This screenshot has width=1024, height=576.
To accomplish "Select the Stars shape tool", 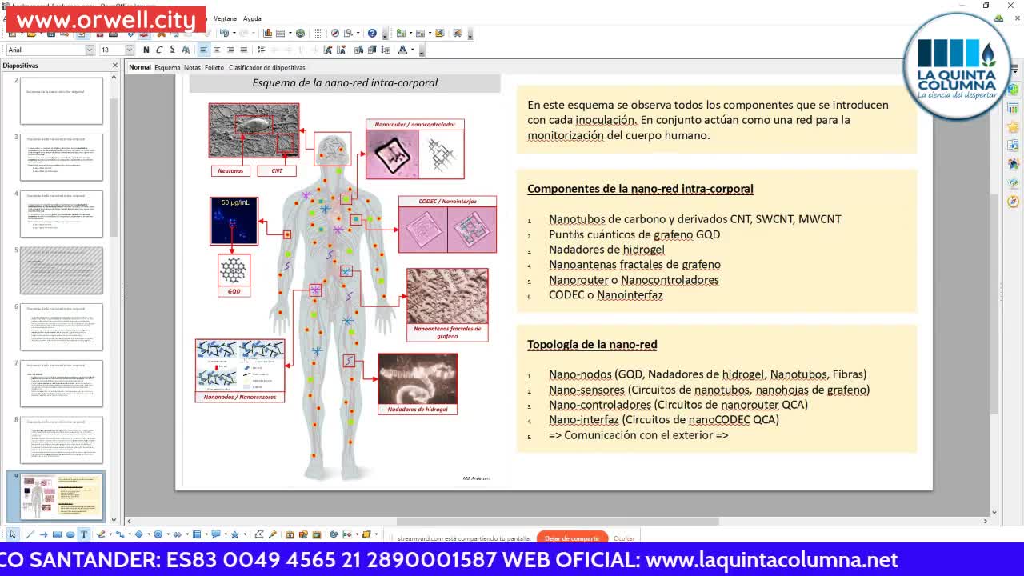I will coord(235,534).
